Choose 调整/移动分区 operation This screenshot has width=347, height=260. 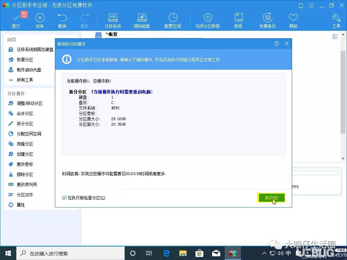(x=25, y=103)
